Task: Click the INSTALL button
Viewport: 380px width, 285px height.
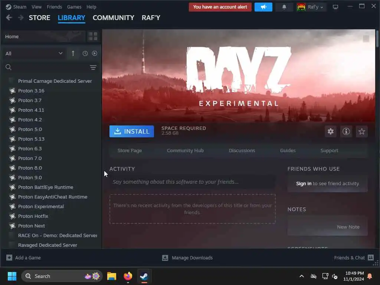Action: click(x=132, y=131)
